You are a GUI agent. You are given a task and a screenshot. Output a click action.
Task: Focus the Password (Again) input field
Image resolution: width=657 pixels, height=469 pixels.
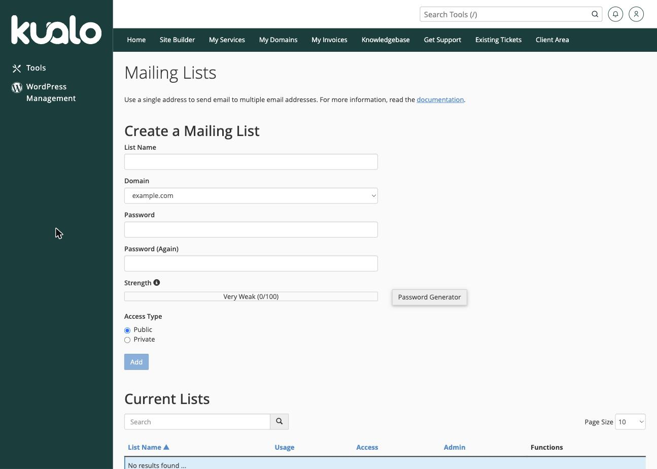(251, 263)
